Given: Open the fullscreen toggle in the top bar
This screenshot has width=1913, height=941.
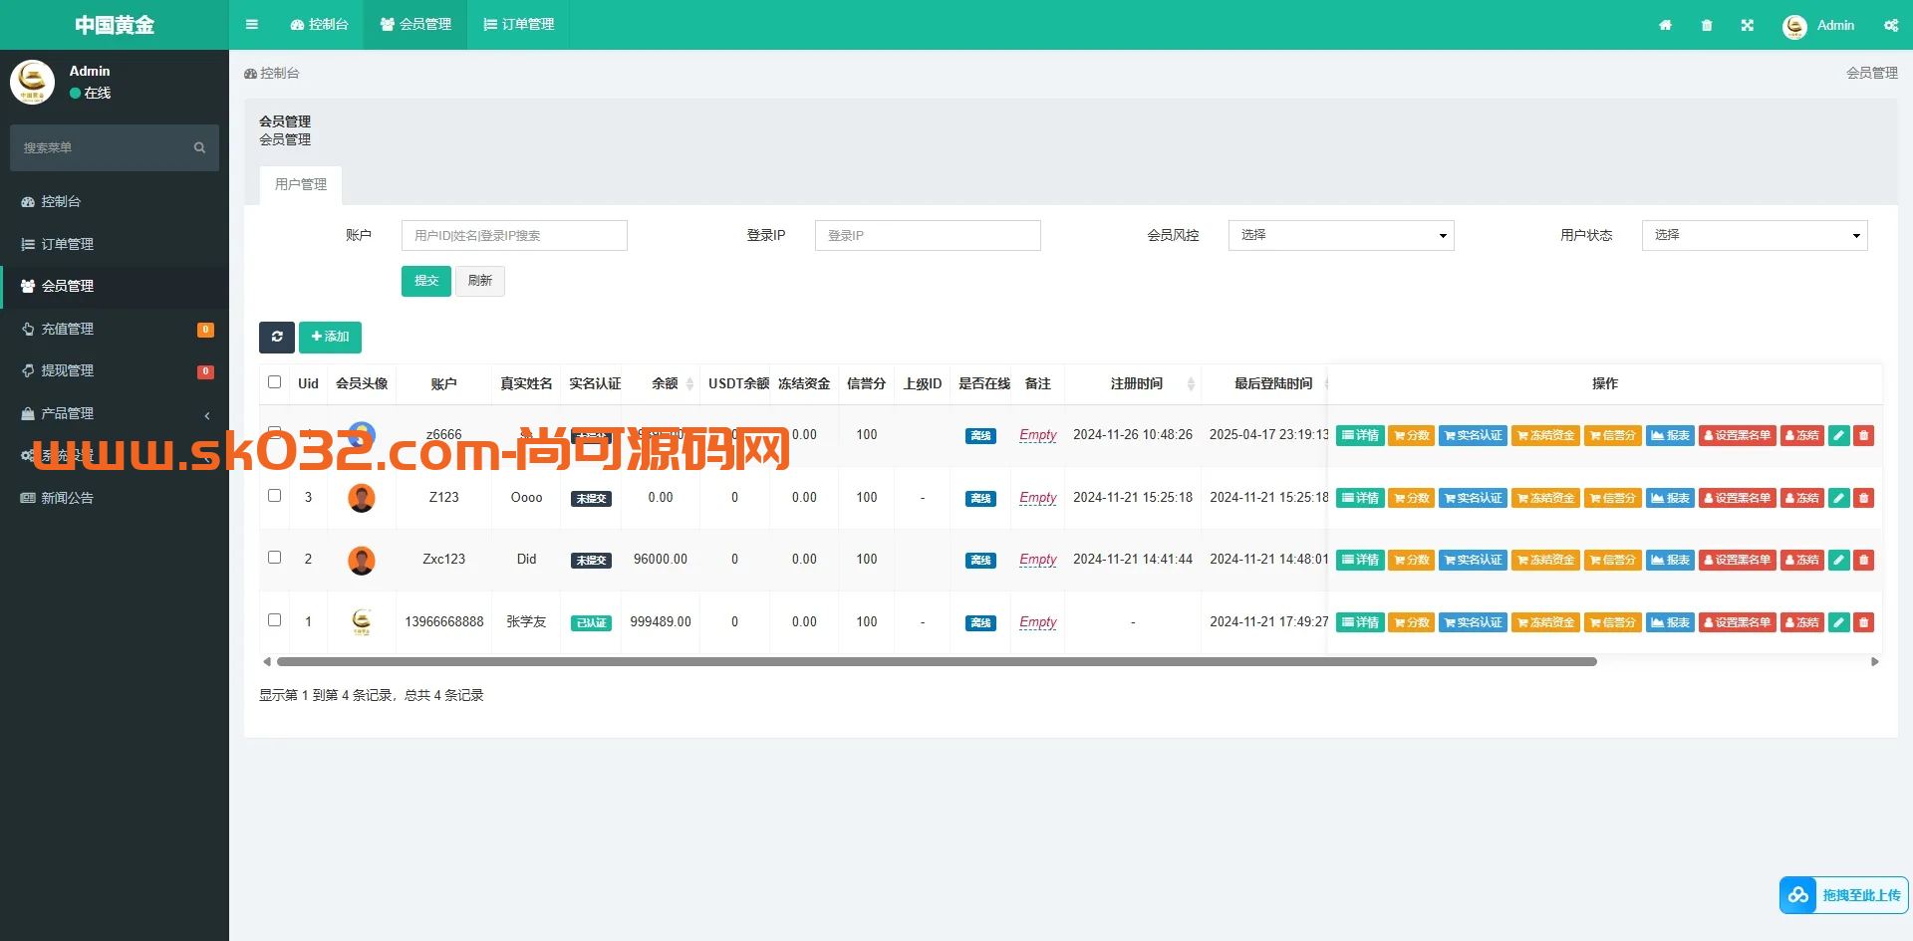Looking at the screenshot, I should tap(1748, 25).
